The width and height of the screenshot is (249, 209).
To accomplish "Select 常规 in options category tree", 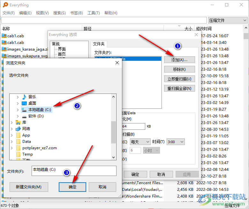I will click(x=56, y=44).
